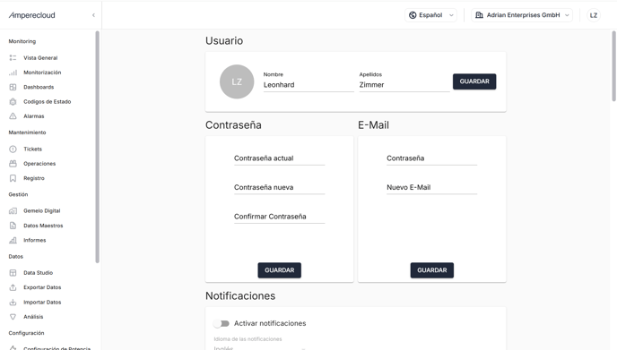This screenshot has width=617, height=350.
Task: Click the Data Studio icon
Action: click(13, 273)
